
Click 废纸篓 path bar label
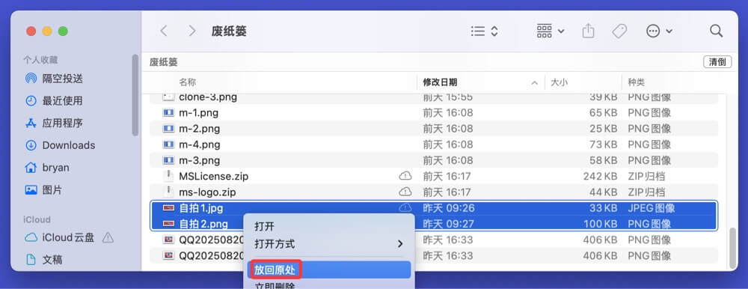(164, 62)
